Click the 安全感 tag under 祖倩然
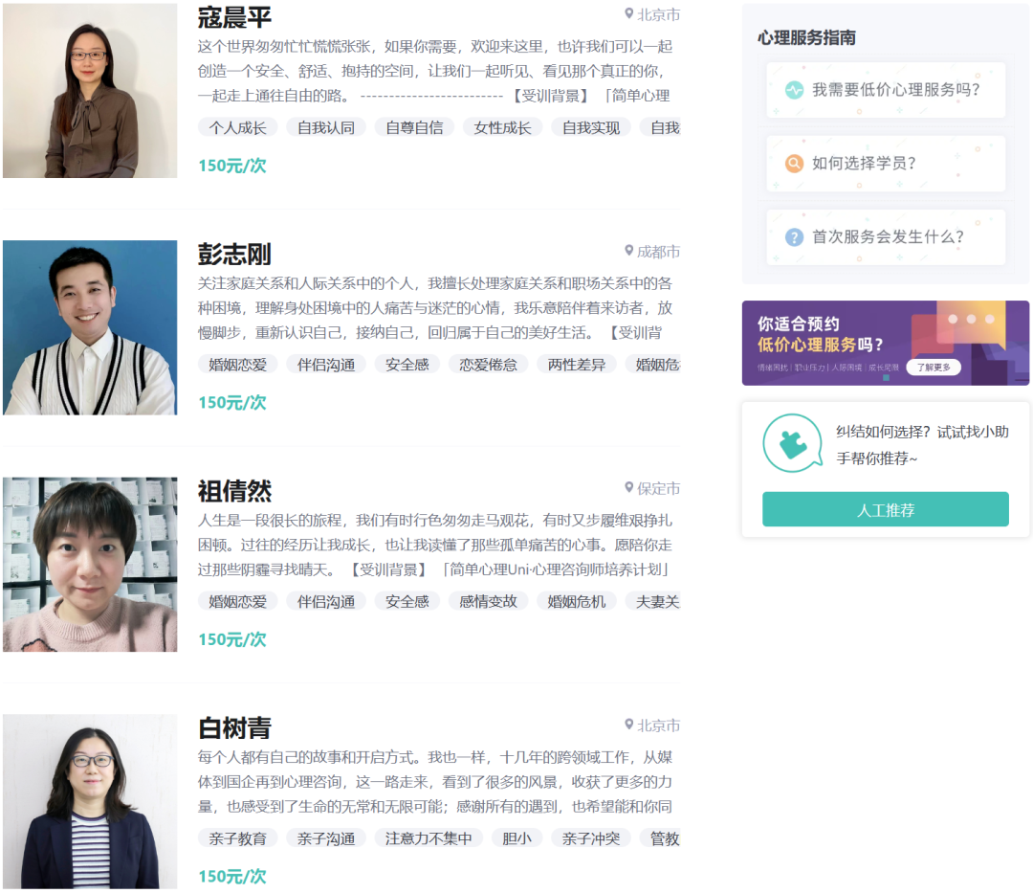1033x893 pixels. pos(407,601)
